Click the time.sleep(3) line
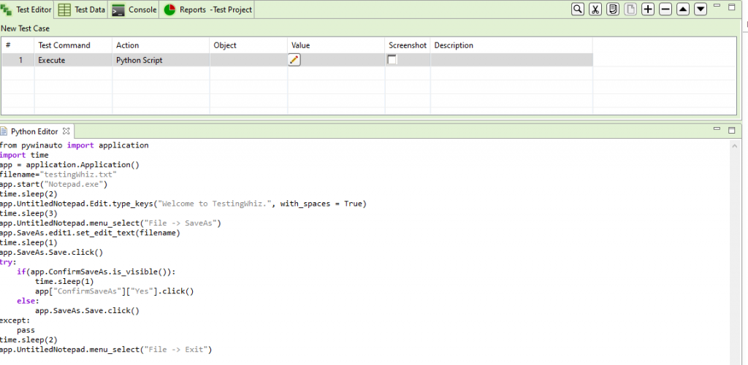The width and height of the screenshot is (748, 365). point(28,213)
